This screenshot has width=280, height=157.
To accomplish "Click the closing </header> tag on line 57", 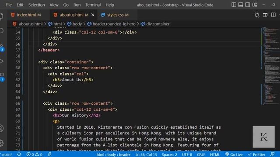I will click(x=49, y=50).
